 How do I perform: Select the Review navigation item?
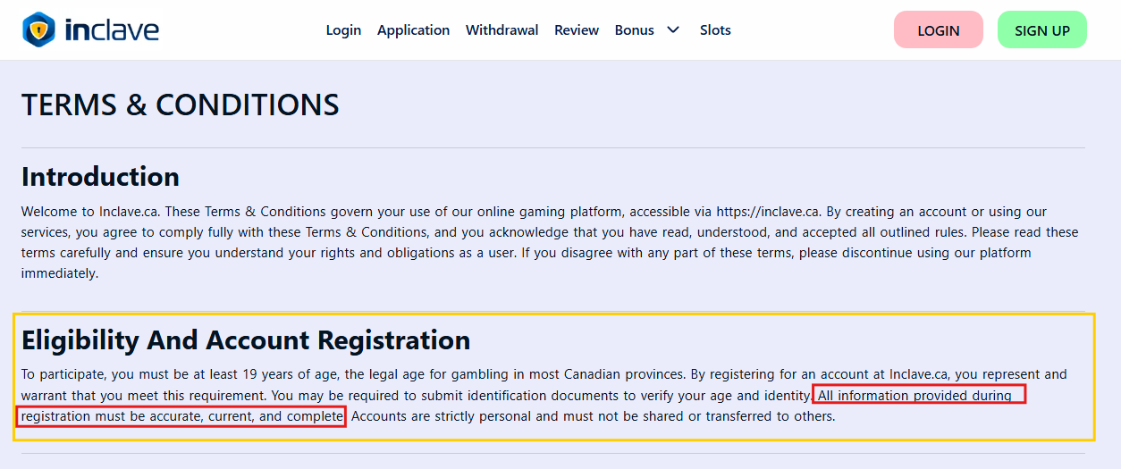pos(577,30)
